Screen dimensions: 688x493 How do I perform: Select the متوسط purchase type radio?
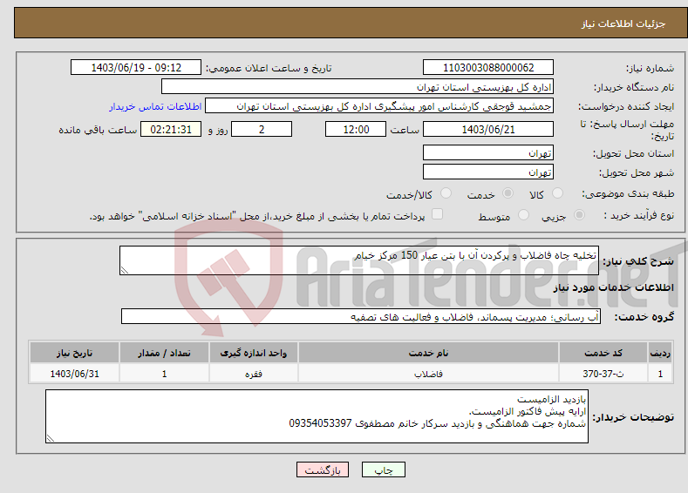[523, 215]
